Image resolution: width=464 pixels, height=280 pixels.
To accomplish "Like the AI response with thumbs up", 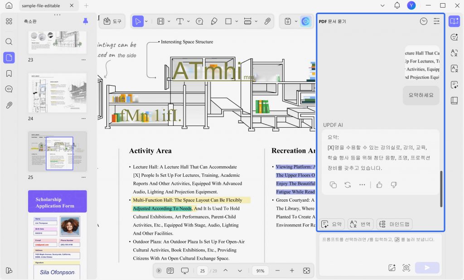I will click(379, 185).
